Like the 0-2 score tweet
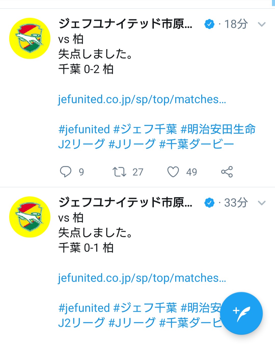This screenshot has width=275, height=344. click(173, 171)
